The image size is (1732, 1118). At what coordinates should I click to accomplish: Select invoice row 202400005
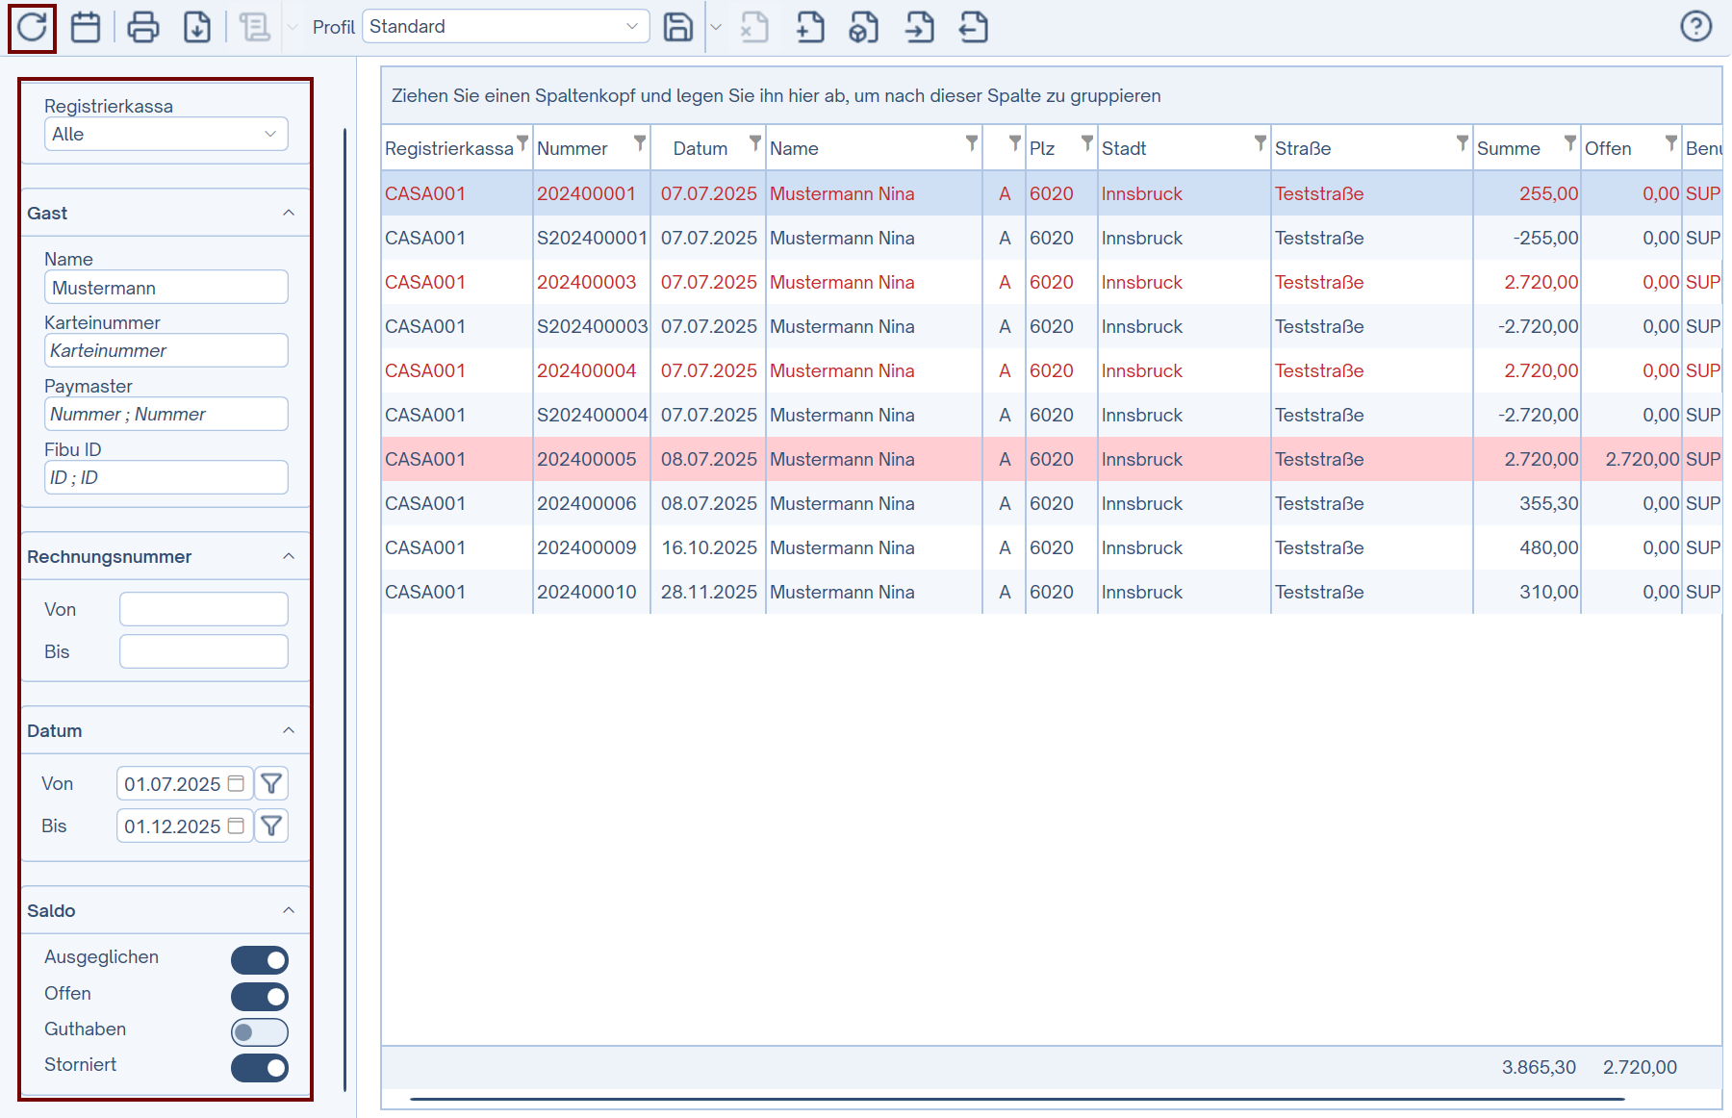pyautogui.click(x=586, y=459)
